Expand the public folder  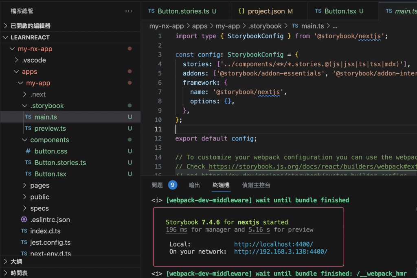25,197
